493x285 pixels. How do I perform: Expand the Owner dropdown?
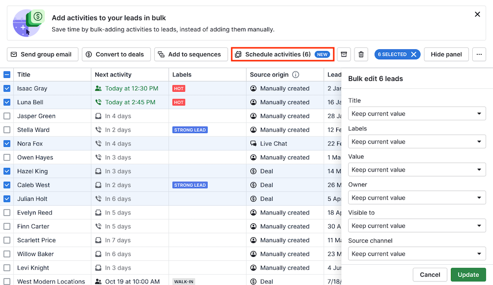417,198
